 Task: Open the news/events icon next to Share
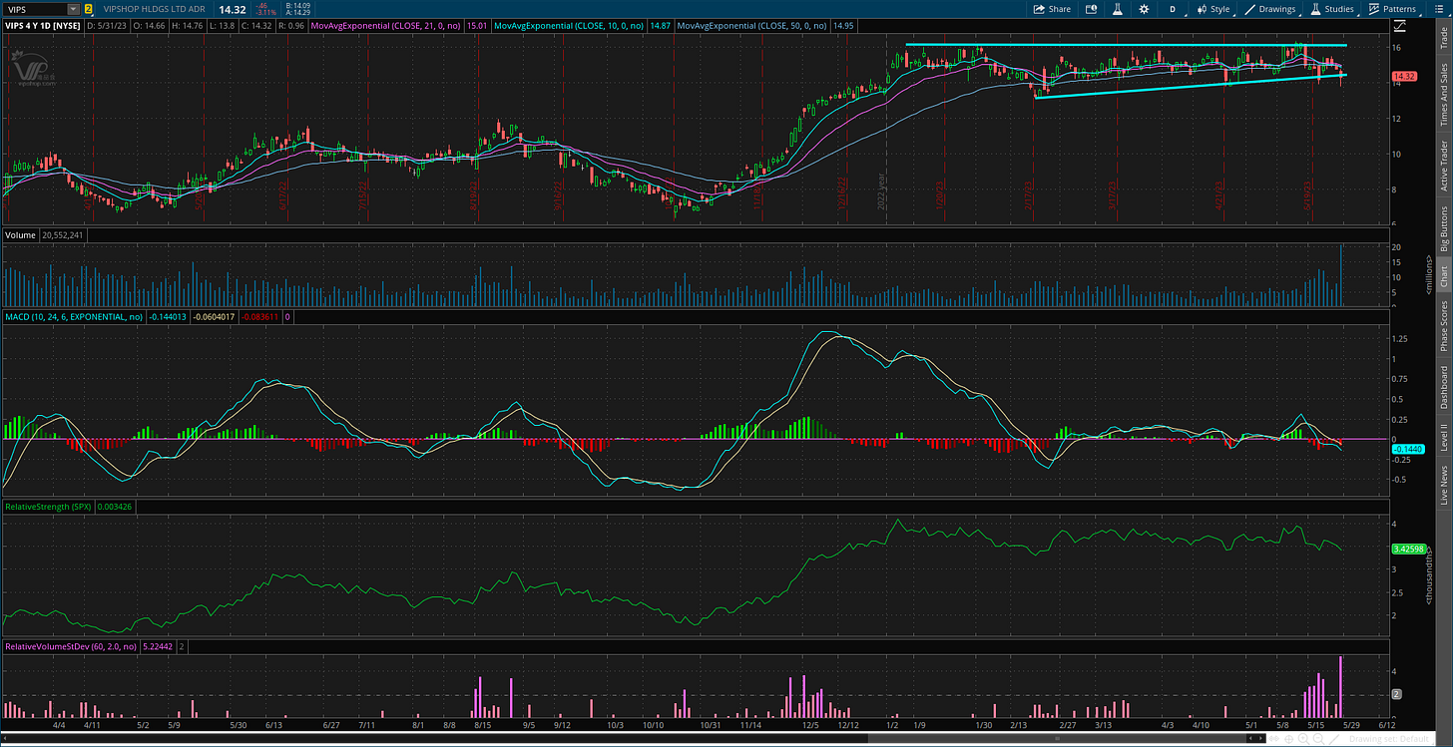point(1091,9)
